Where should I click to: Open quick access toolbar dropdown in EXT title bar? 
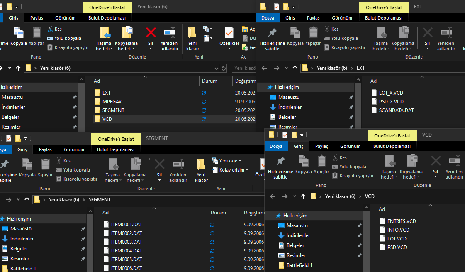(x=293, y=7)
